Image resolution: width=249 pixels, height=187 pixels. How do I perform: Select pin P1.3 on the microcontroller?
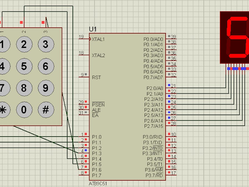point(96,153)
